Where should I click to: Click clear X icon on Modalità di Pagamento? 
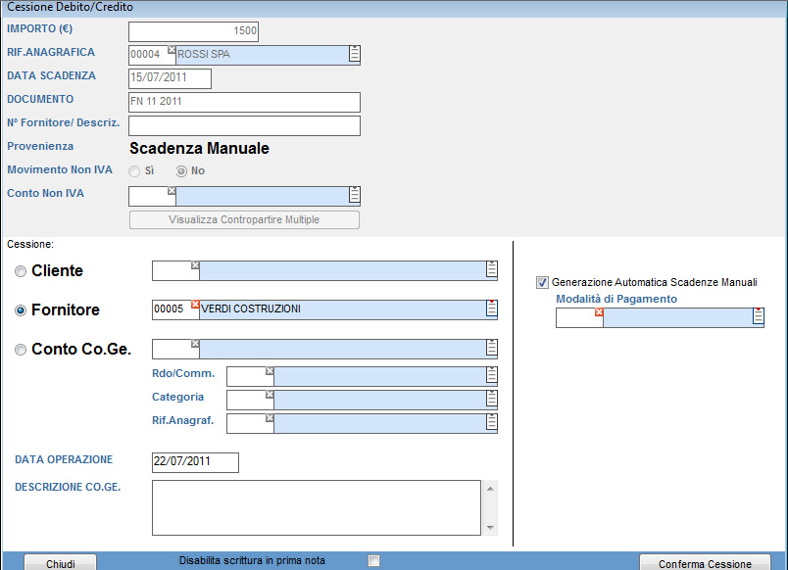click(599, 312)
